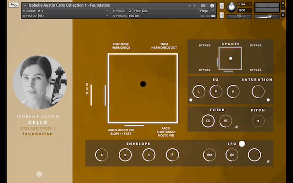Image resolution: width=293 pixels, height=183 pixels.
Task: Toggle the LFO on/off switch
Action: (242, 144)
